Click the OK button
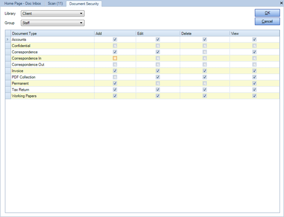This screenshot has width=284, height=217. 267,13
